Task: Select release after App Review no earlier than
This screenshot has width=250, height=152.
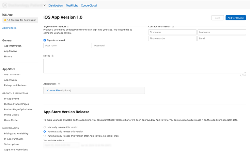Action: coord(45,136)
